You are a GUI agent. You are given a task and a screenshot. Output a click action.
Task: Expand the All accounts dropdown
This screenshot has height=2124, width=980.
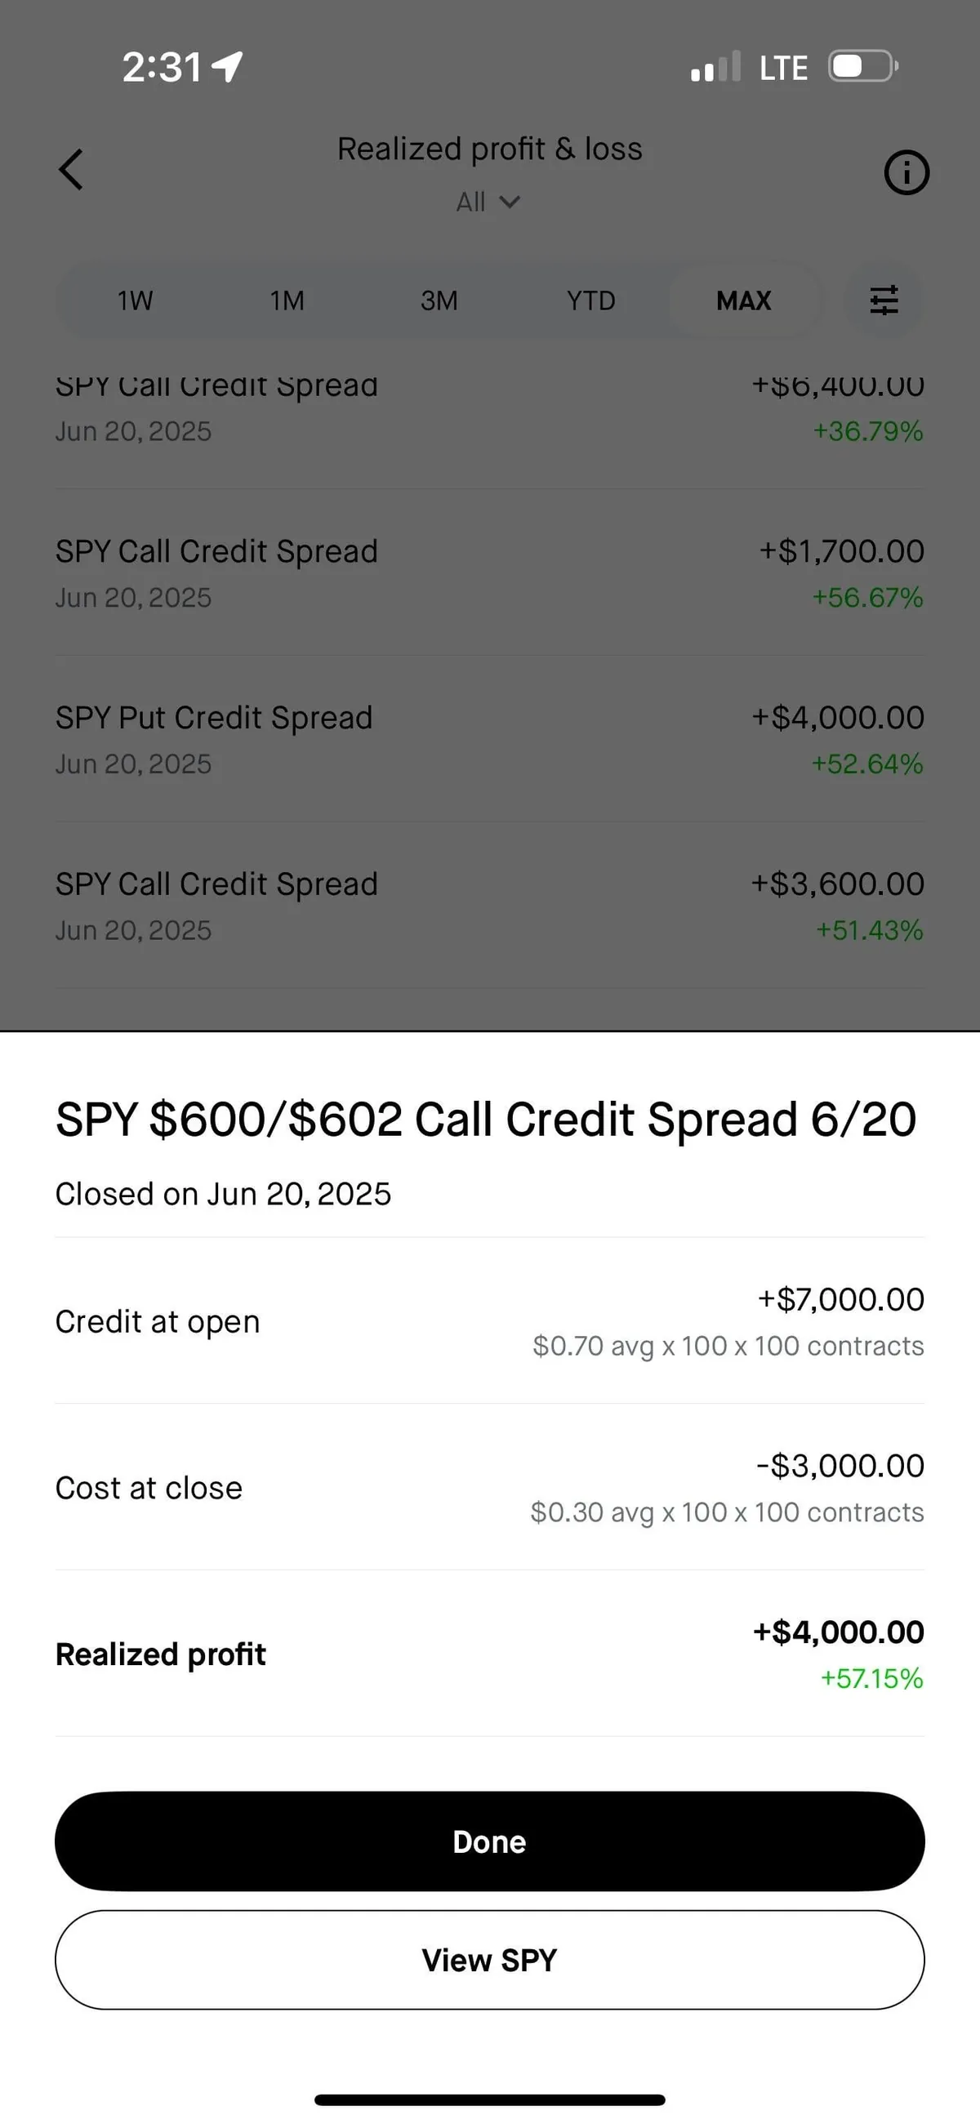[488, 202]
